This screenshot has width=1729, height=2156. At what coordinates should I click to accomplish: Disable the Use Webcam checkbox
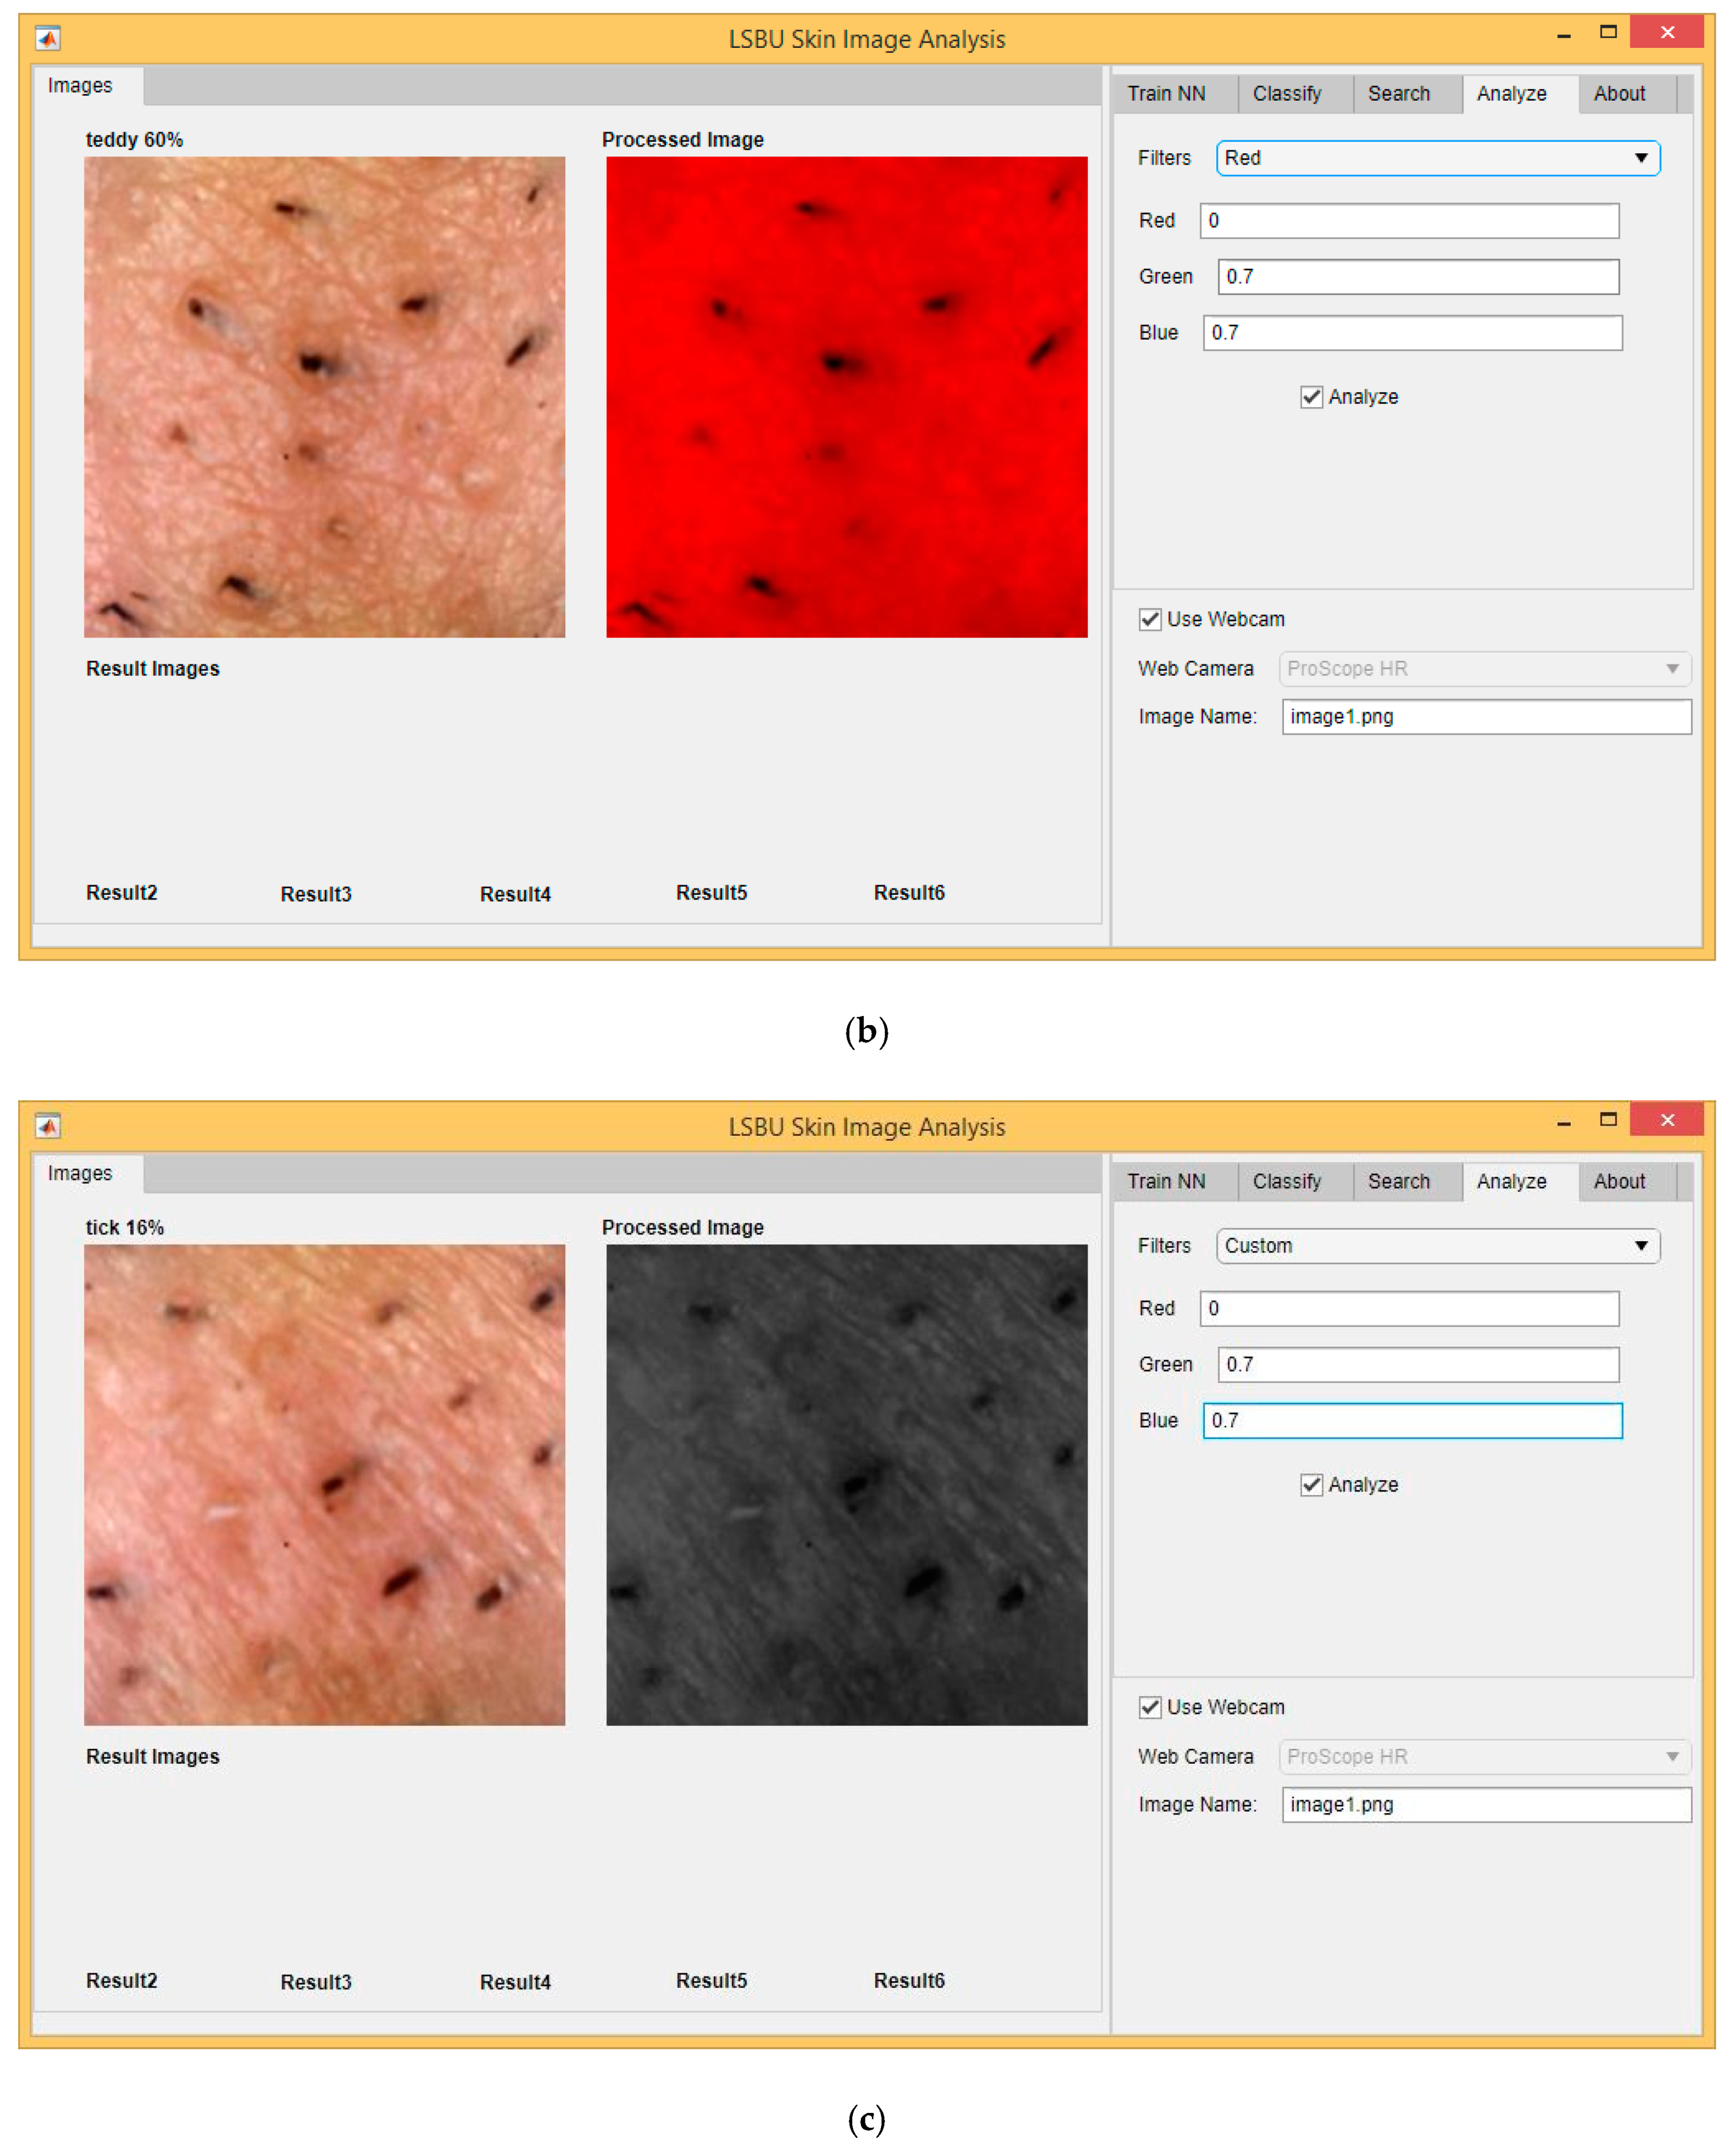pyautogui.click(x=1150, y=619)
